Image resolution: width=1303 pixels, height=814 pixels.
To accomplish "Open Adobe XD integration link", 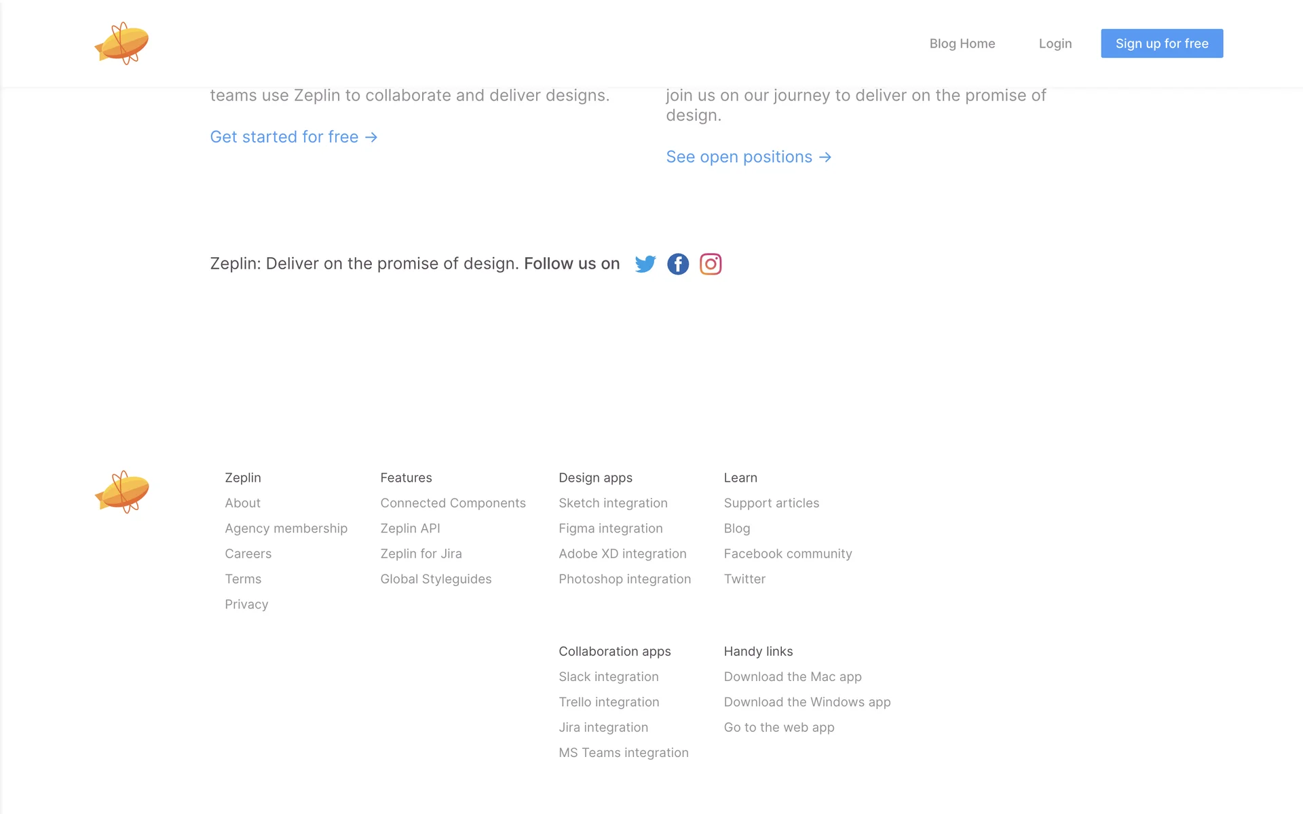I will point(622,554).
